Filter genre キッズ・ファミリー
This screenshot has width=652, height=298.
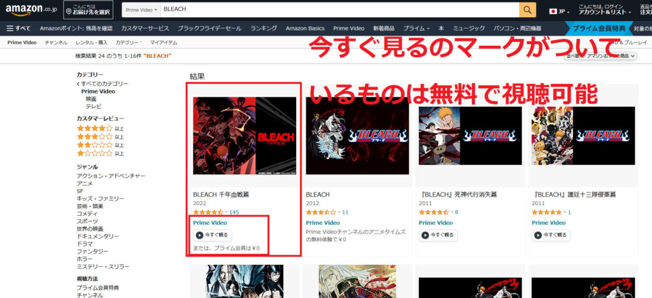coord(100,199)
